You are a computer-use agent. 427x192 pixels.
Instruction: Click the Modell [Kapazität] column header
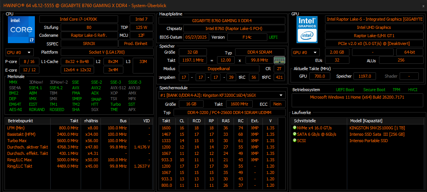point(385,120)
